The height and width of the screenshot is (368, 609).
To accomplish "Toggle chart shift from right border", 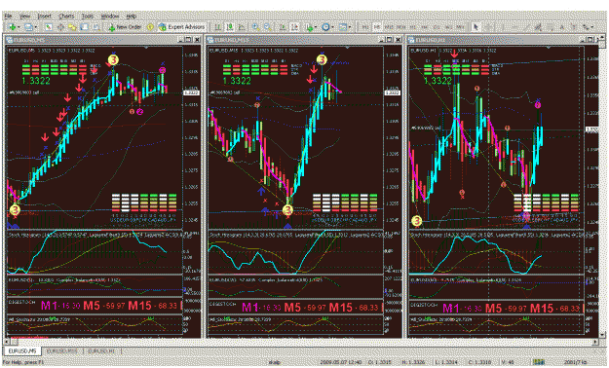I will [x=295, y=27].
